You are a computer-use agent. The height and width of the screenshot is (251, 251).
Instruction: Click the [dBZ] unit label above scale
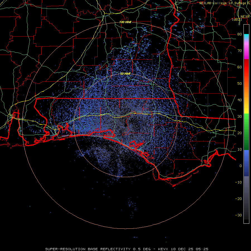coord(237,20)
